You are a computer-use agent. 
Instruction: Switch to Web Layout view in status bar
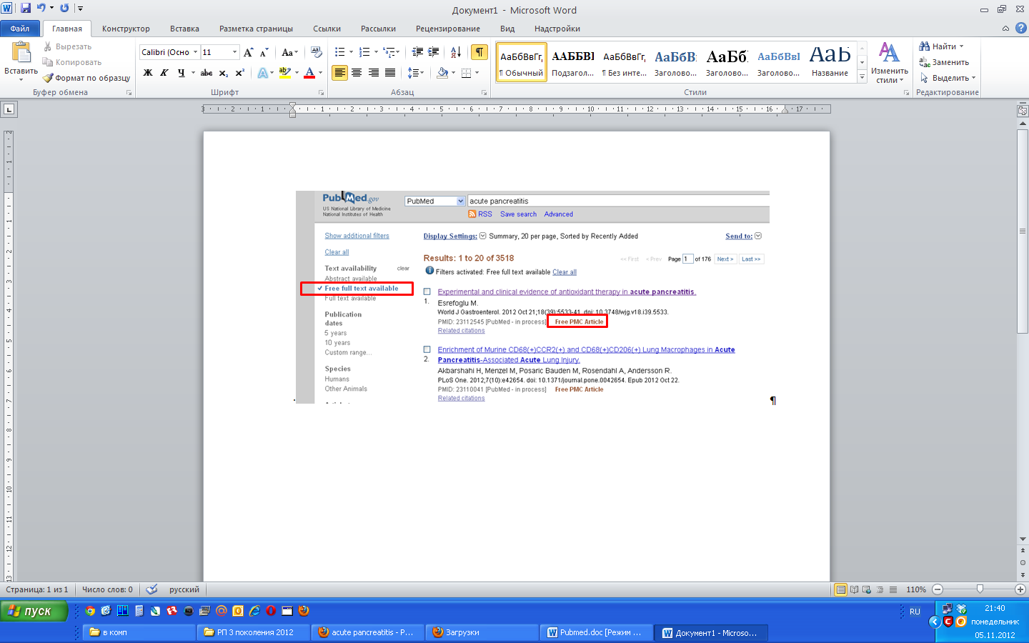pos(867,589)
